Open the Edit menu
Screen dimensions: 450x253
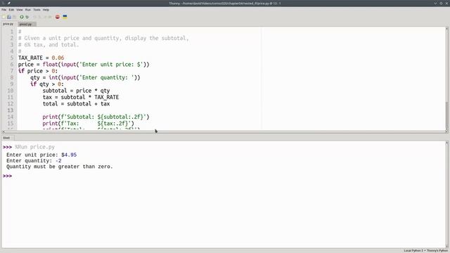11,10
